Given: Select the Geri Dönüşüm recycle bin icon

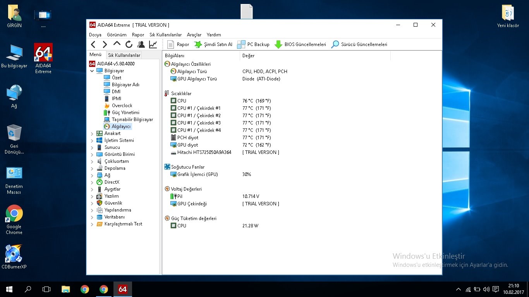Looking at the screenshot, I should (14, 139).
